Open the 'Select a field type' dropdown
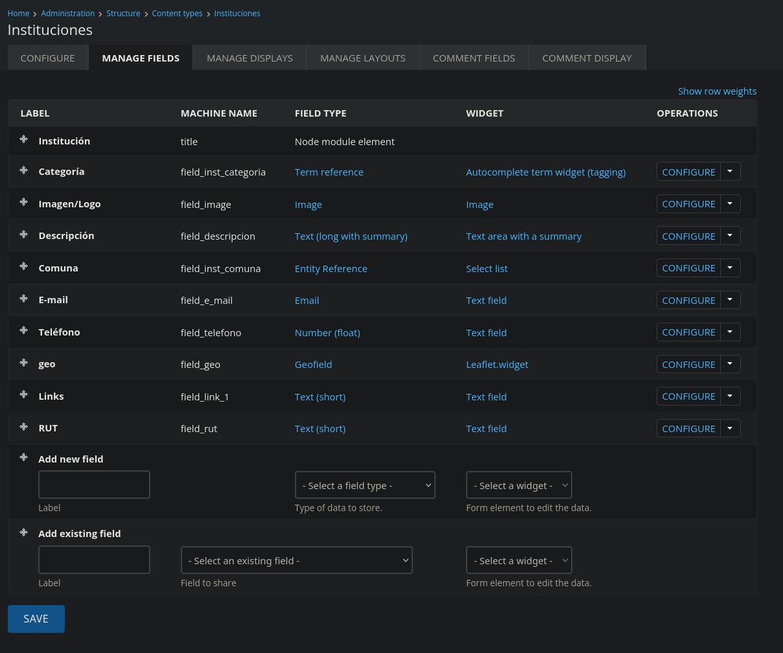Image resolution: width=783 pixels, height=653 pixels. point(364,485)
